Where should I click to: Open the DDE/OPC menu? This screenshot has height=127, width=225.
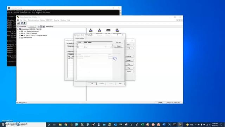tap(49, 20)
